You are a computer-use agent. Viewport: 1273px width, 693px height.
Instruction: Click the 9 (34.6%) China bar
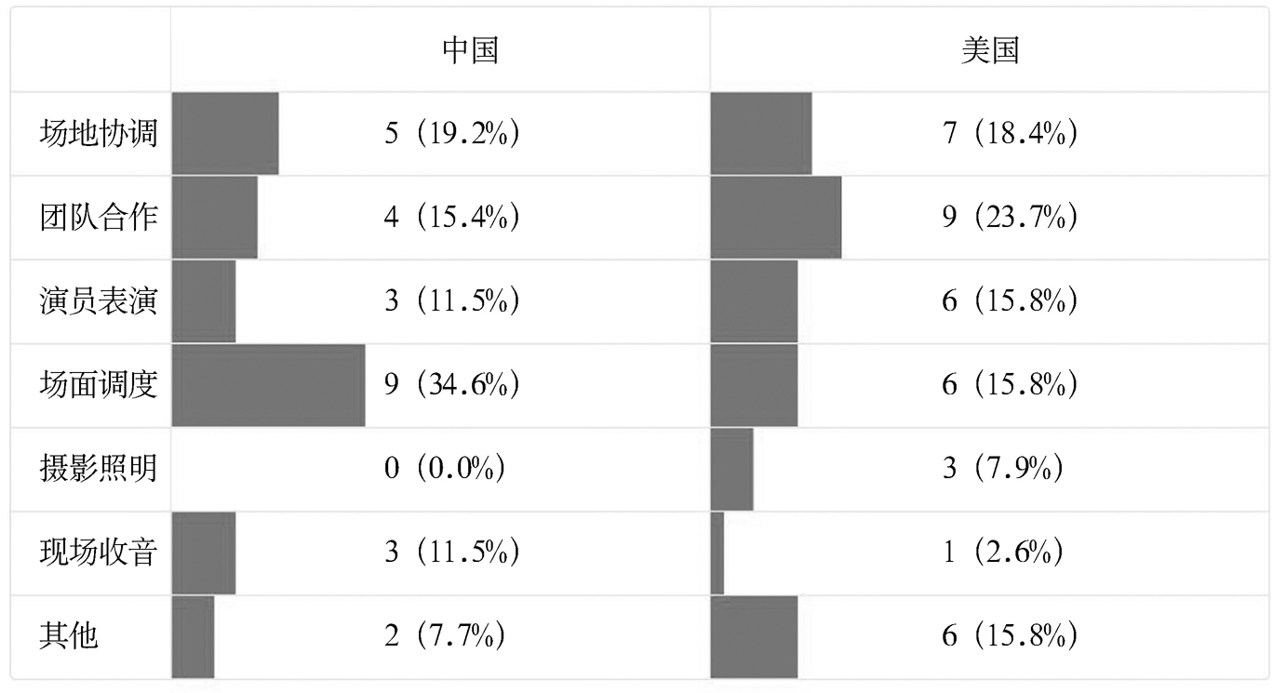(x=269, y=385)
